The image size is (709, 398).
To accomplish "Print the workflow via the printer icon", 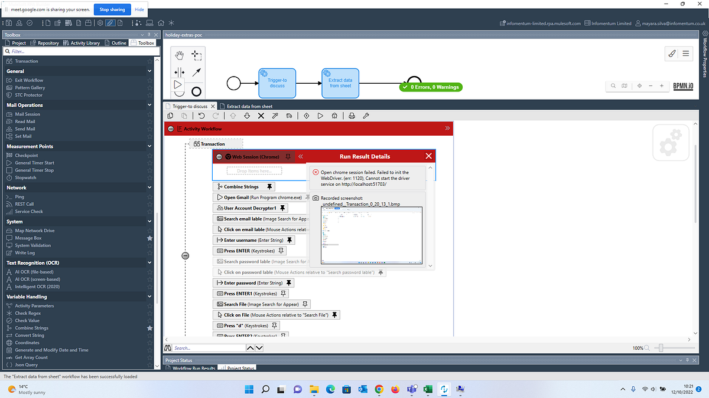I will 352,116.
